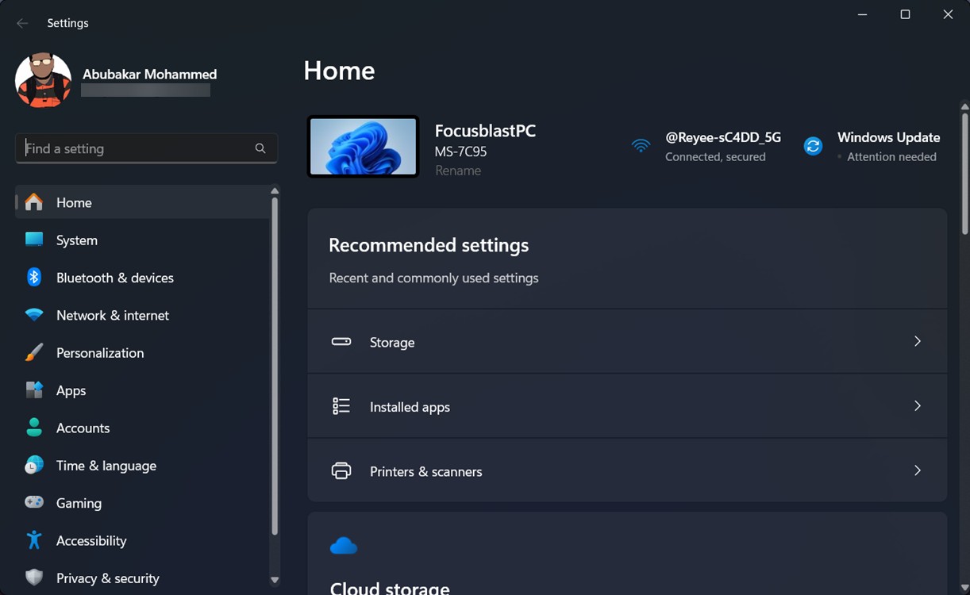The image size is (970, 595).
Task: Click the FocusblastPC name text
Action: (x=485, y=131)
